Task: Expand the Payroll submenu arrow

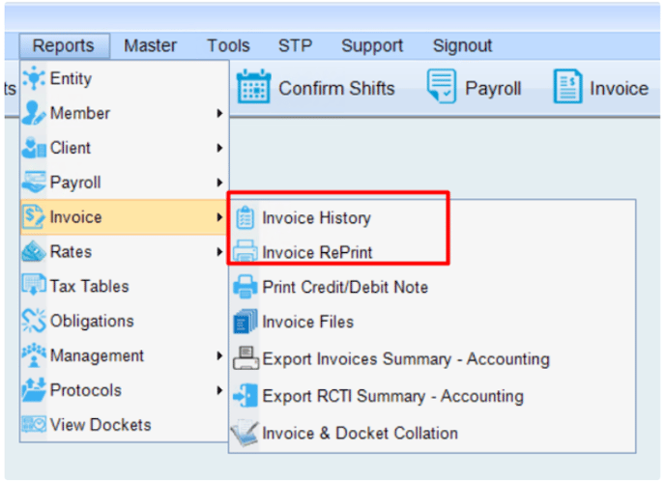Action: pos(219,183)
